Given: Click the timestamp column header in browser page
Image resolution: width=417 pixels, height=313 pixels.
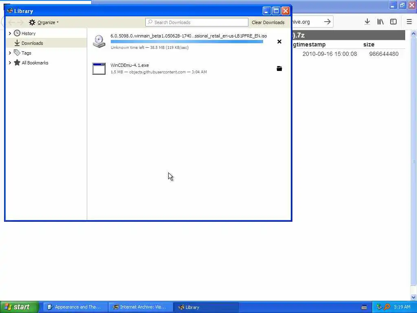Looking at the screenshot, I should (x=309, y=44).
